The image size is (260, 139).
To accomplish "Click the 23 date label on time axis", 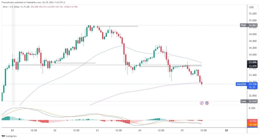I will 97,130.
